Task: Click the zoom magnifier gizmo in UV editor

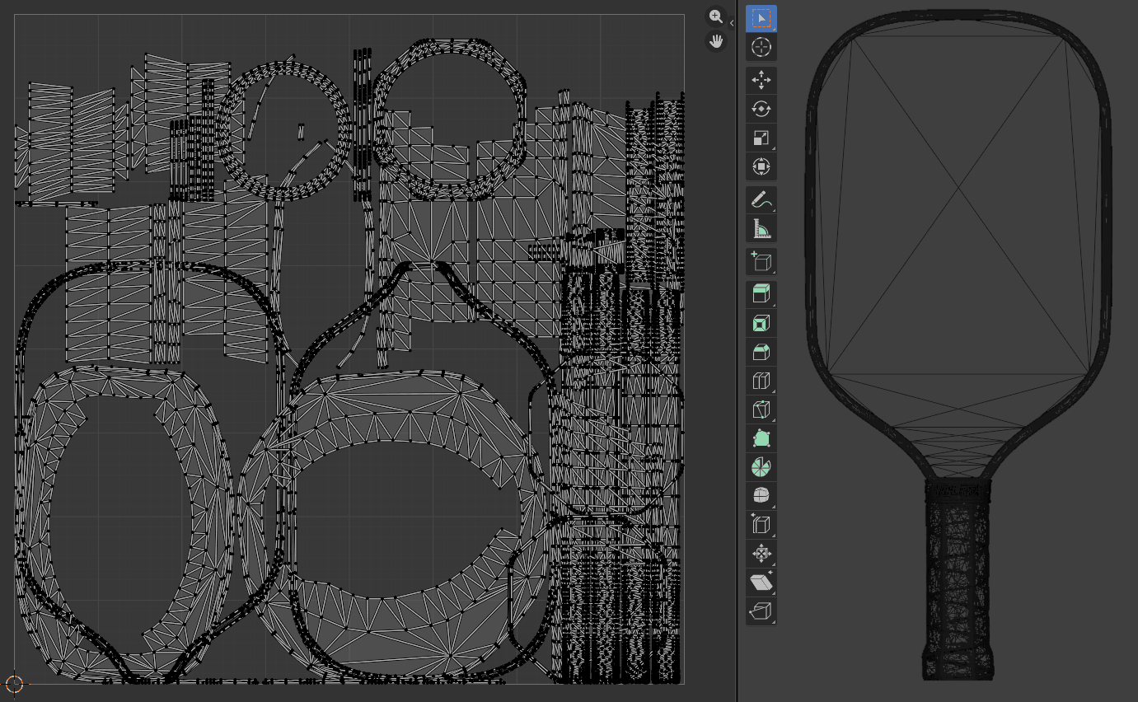Action: click(715, 16)
